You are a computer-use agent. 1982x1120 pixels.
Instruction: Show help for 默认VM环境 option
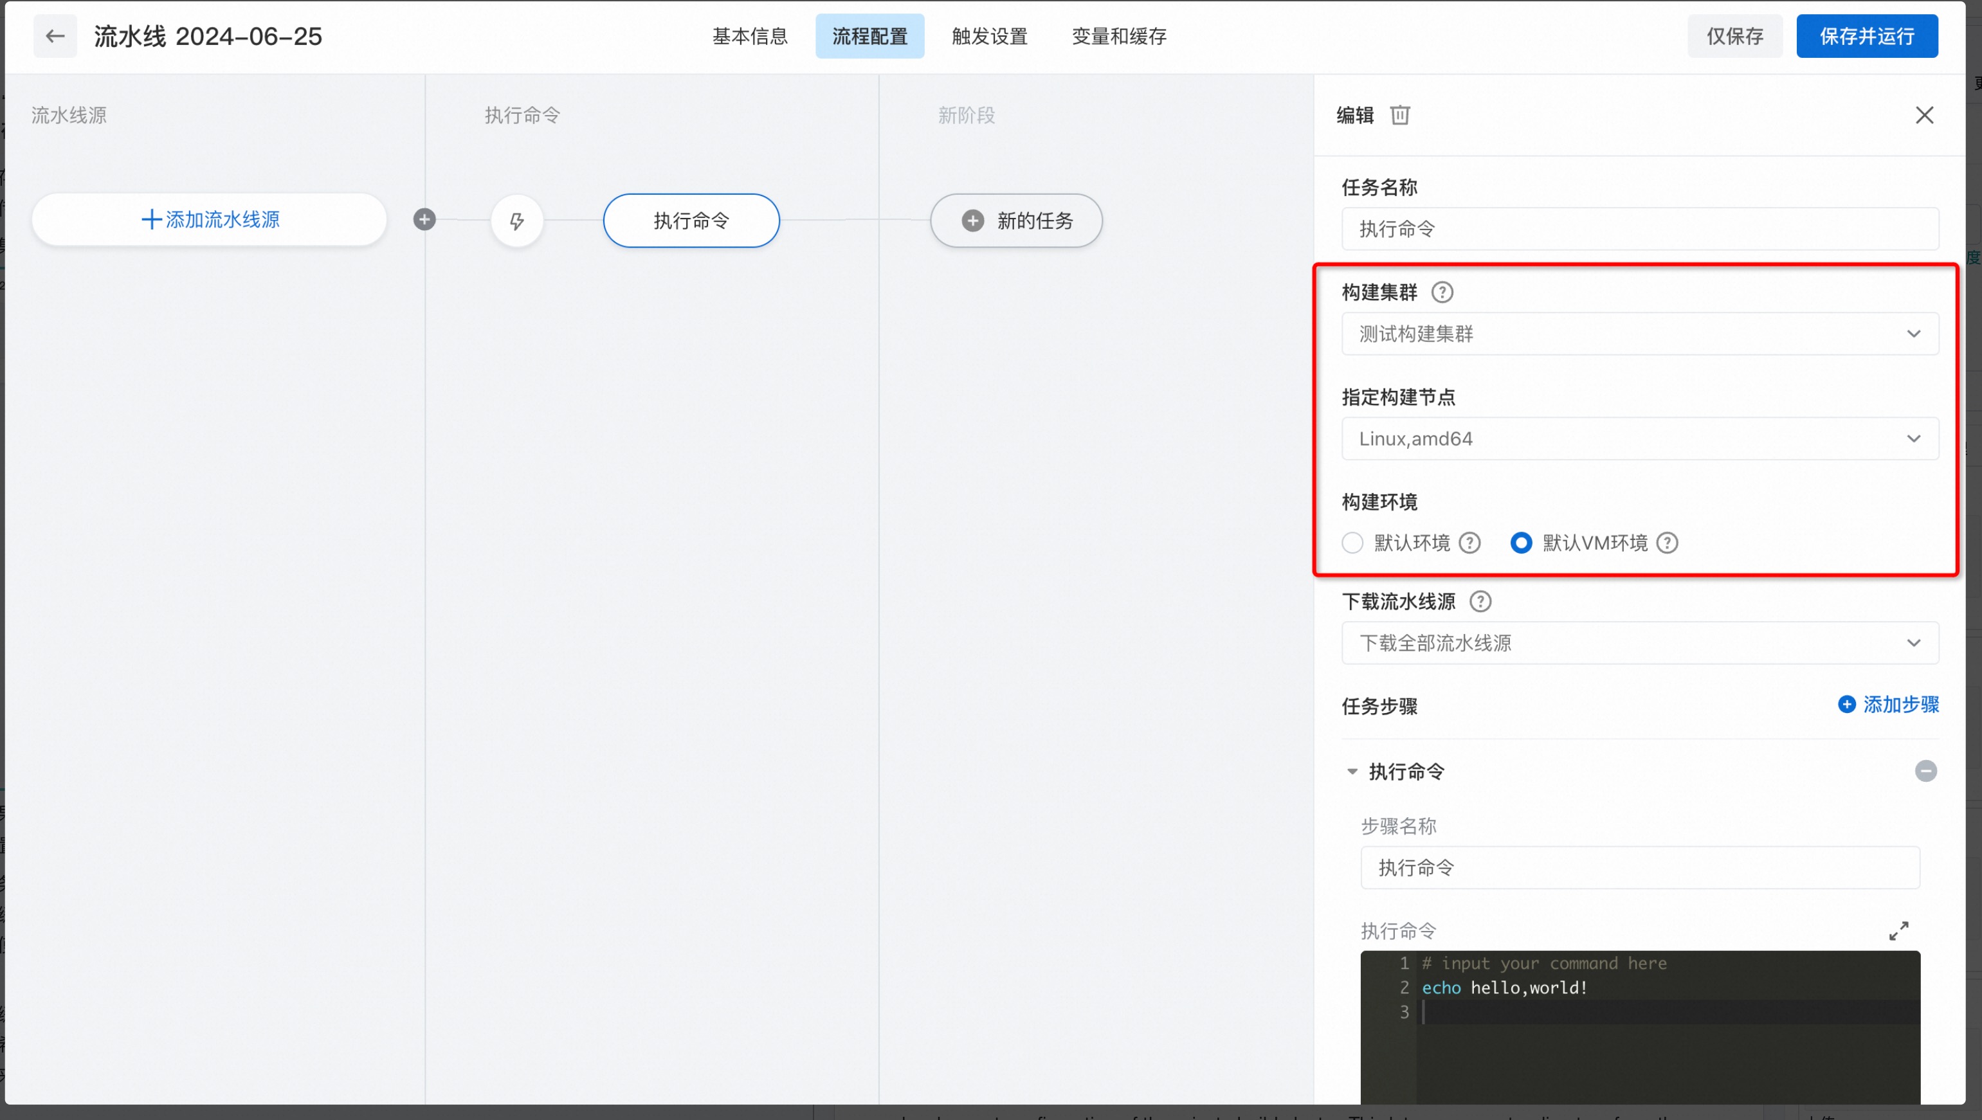click(x=1668, y=543)
